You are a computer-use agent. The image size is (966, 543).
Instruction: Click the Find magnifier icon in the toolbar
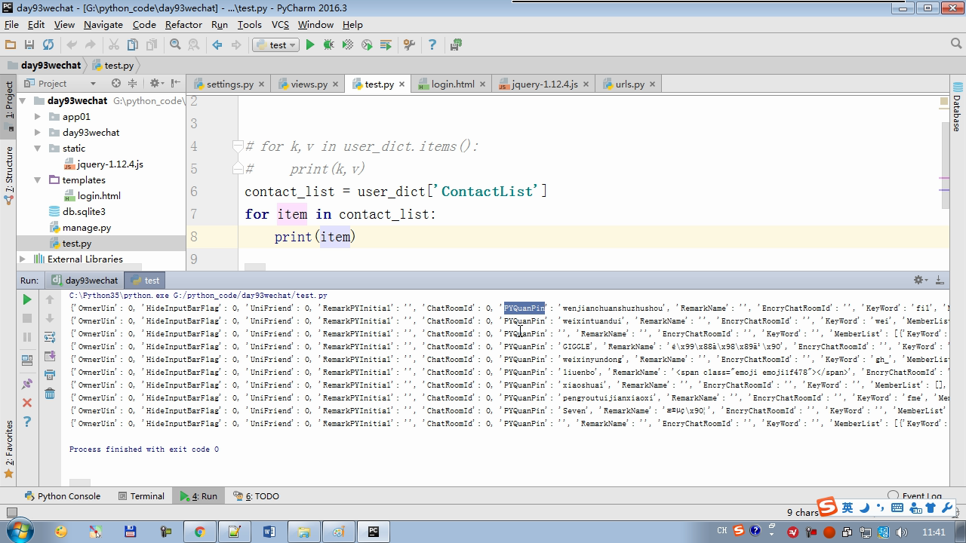click(175, 45)
